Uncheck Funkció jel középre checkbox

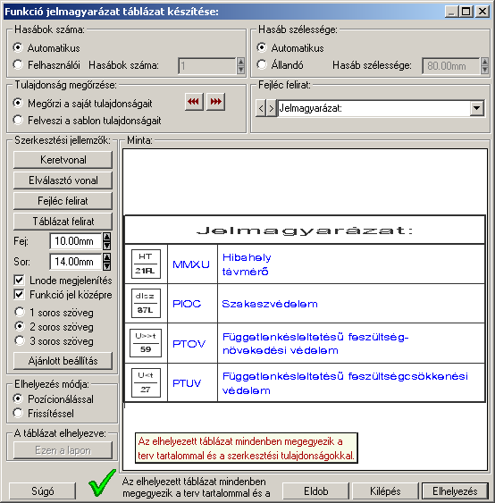(x=19, y=295)
